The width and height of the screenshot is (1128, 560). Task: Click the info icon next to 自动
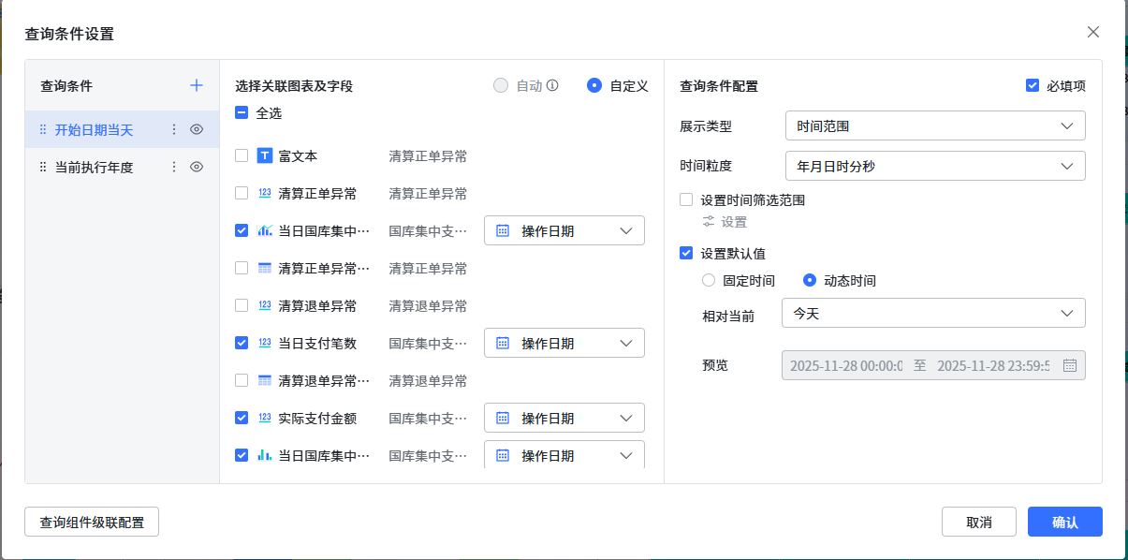tap(552, 86)
